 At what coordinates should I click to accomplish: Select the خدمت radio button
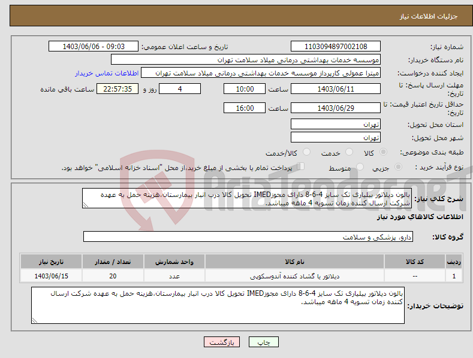pyautogui.click(x=349, y=152)
